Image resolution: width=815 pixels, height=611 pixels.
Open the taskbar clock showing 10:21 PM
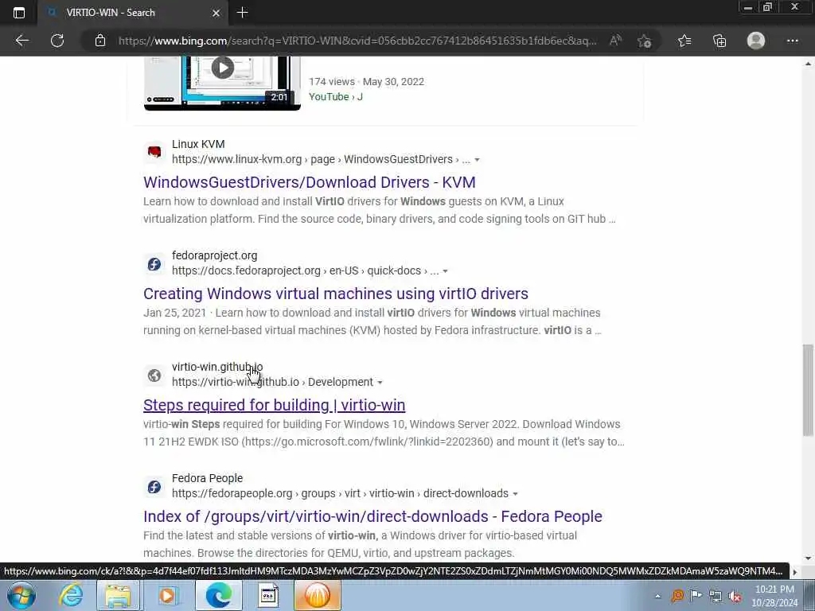point(774,596)
